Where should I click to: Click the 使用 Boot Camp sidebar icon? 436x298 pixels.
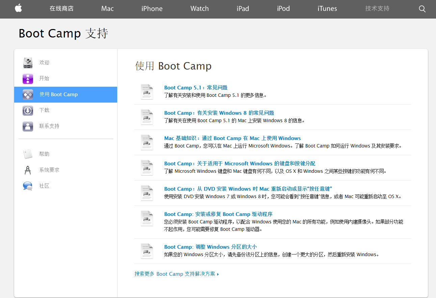coord(28,94)
